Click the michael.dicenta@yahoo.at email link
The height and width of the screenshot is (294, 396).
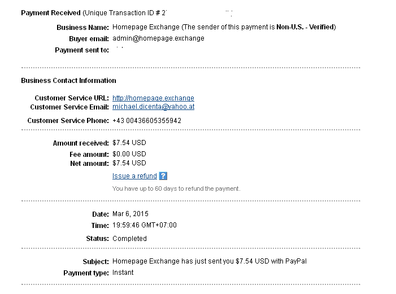153,107
